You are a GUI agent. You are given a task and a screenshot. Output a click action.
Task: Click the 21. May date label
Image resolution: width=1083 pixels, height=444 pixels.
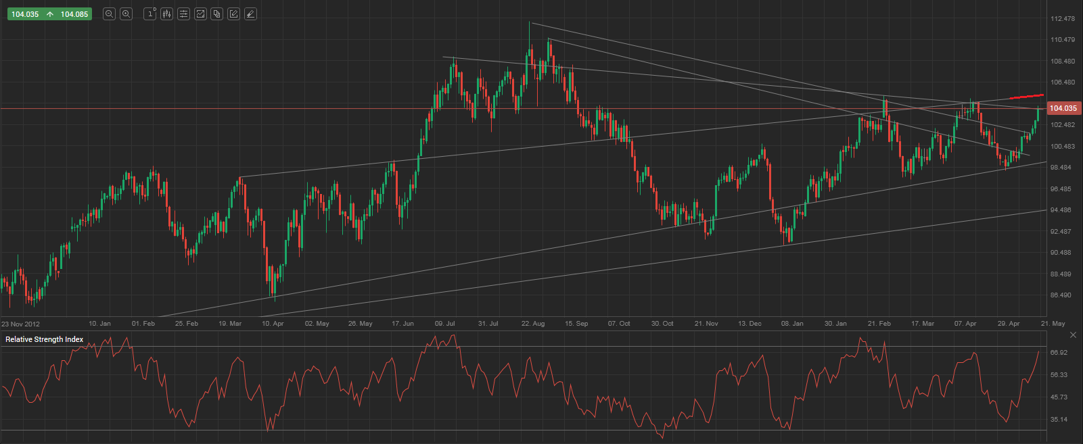[1054, 324]
